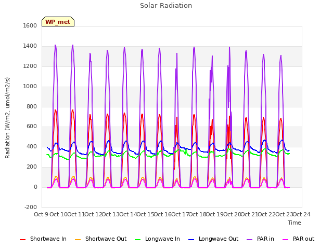
Task: Click the magenta PAR out legend swatch
Action: (x=286, y=240)
